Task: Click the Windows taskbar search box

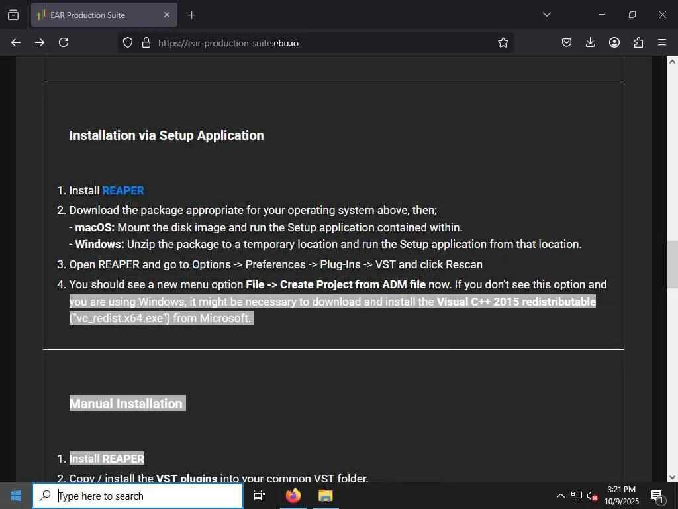Action: (x=138, y=496)
